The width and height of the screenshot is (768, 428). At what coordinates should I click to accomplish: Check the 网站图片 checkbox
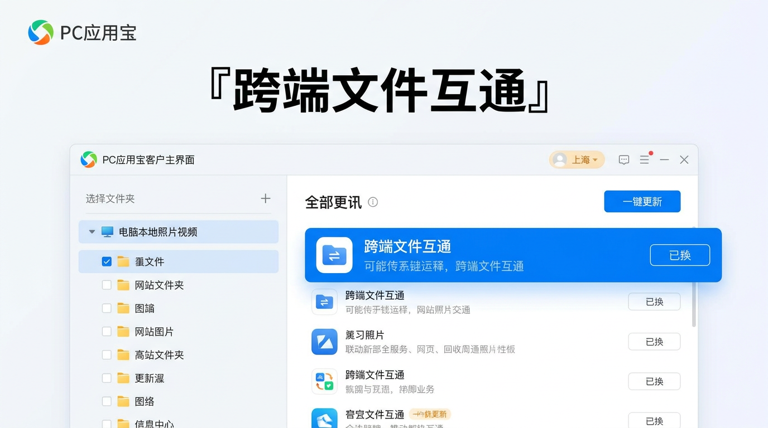point(107,332)
